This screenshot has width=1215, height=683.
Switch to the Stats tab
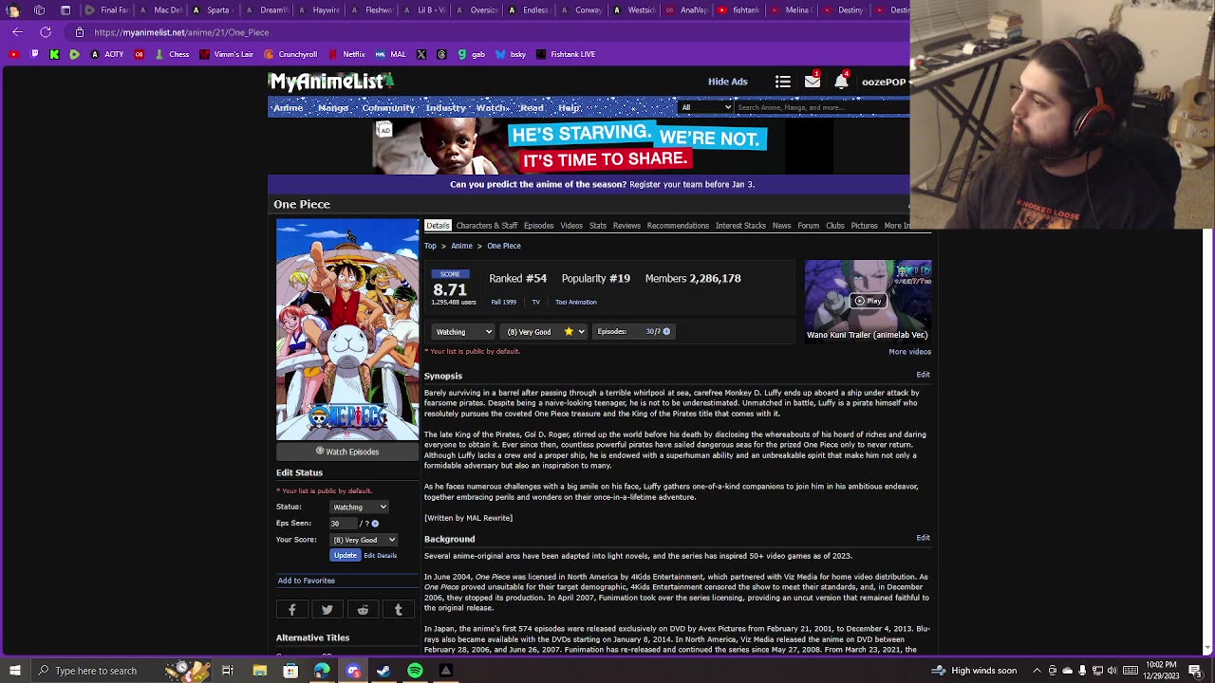(x=598, y=226)
